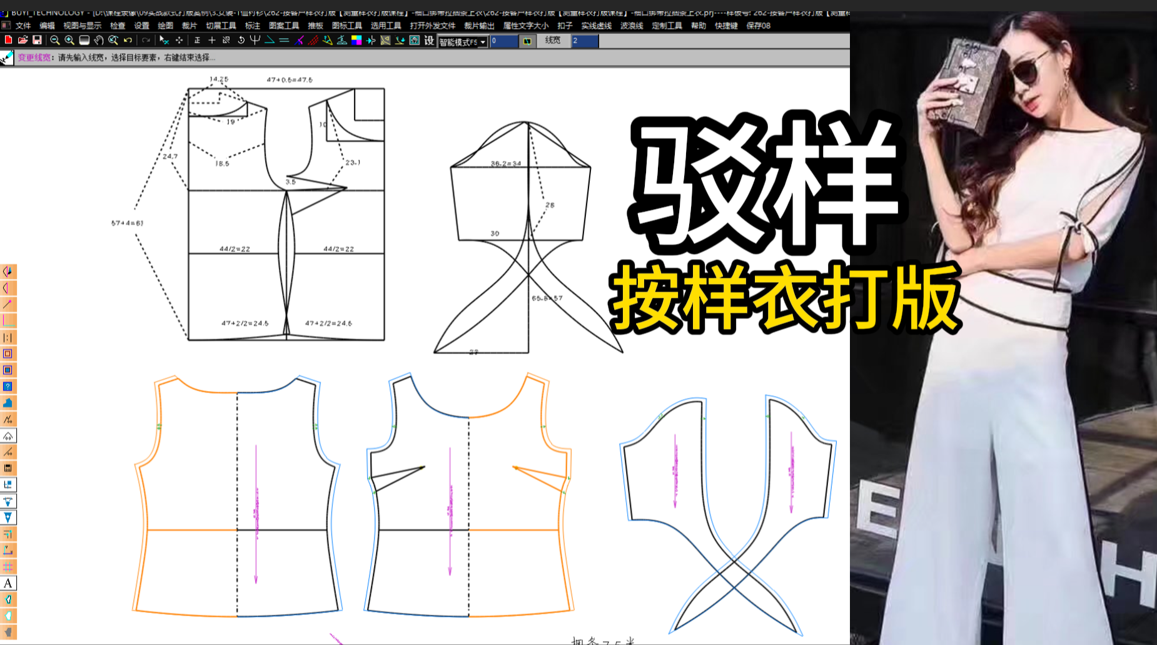Open the 裁片 menu

pyautogui.click(x=189, y=26)
